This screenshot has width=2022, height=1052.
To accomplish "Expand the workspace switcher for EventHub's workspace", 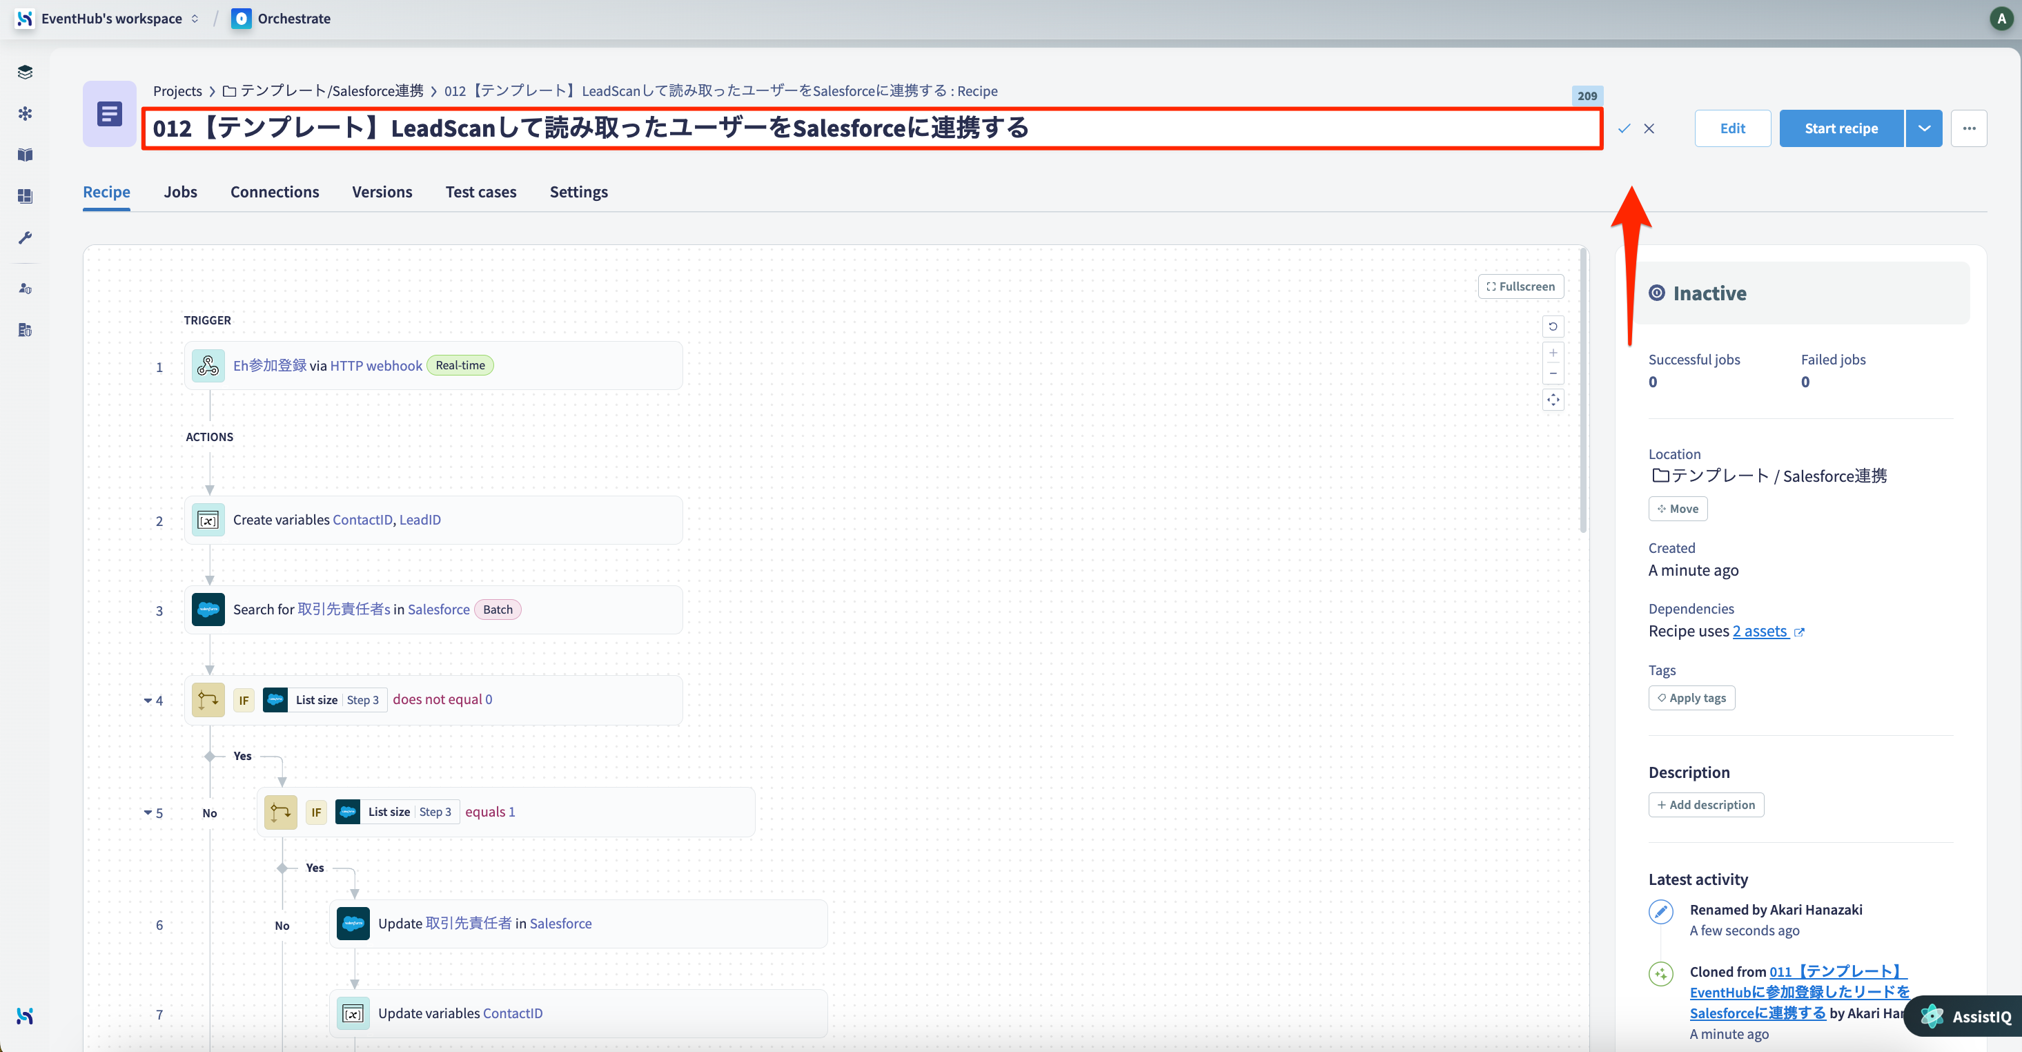I will (x=195, y=18).
